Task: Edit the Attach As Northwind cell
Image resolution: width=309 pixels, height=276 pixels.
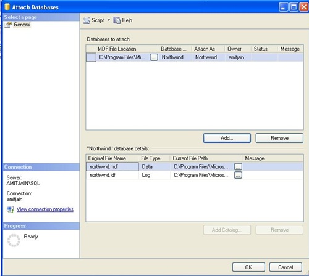Action: (208, 57)
